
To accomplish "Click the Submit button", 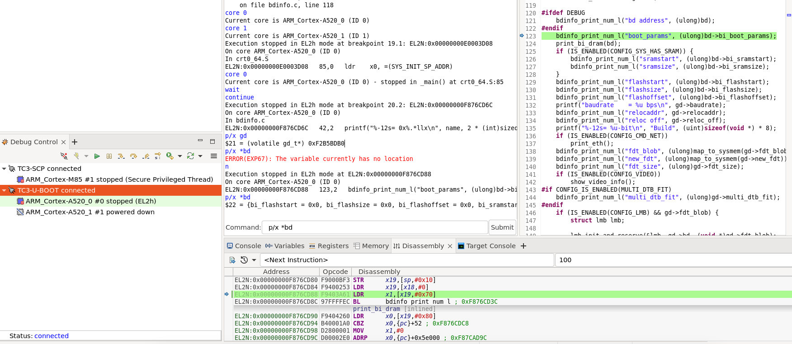I will coord(502,227).
